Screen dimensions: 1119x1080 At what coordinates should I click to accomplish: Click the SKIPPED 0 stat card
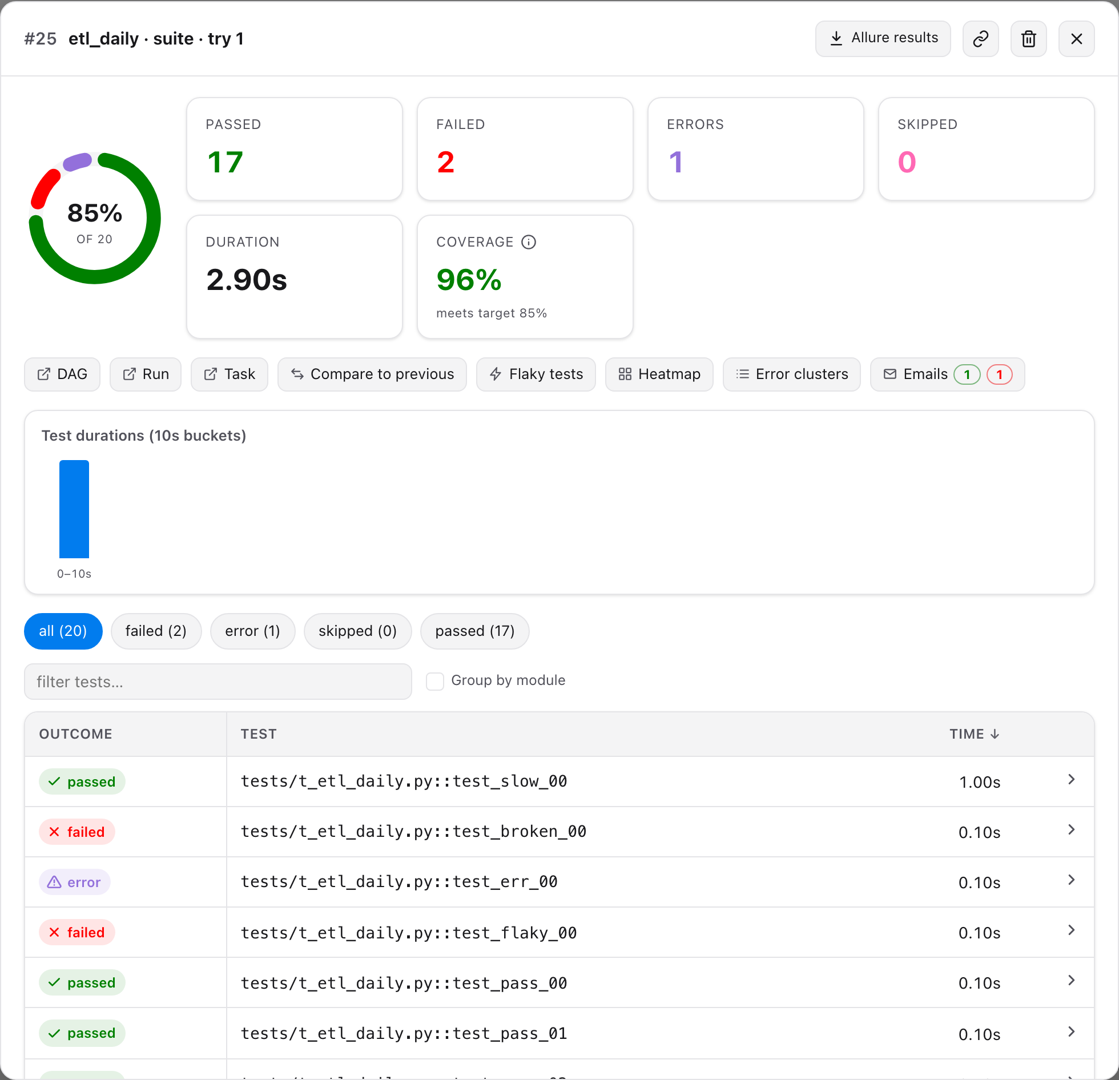pos(987,149)
